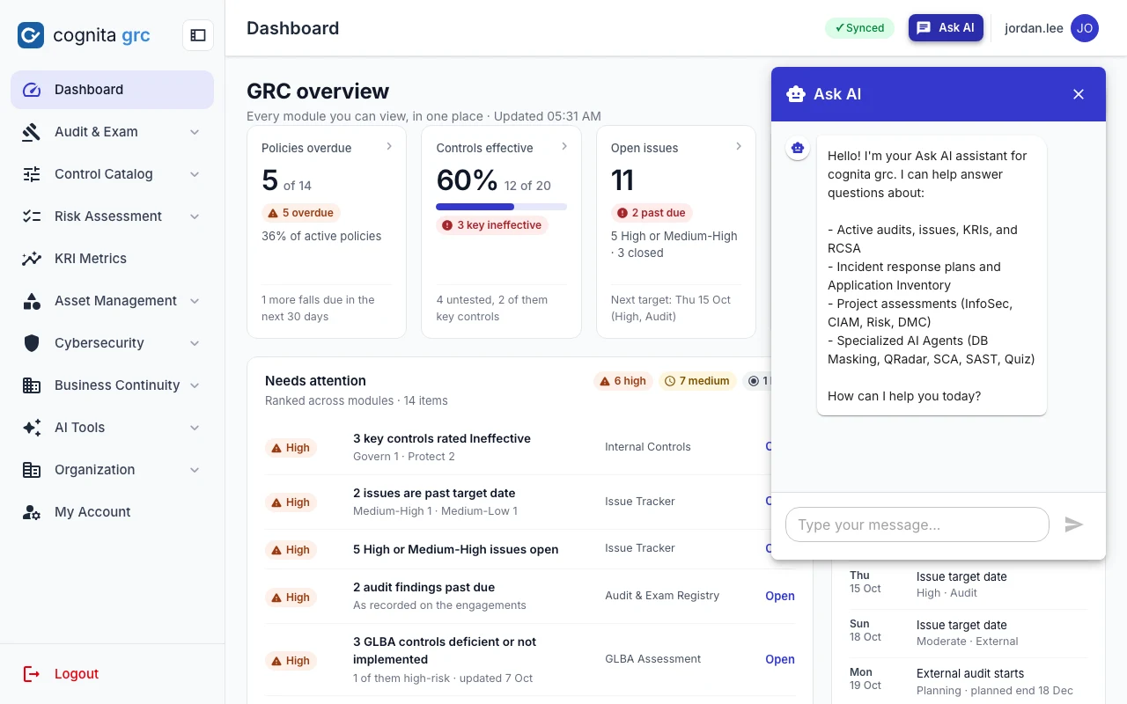The width and height of the screenshot is (1127, 704).
Task: Click the cognita grc logo icon
Action: click(x=31, y=35)
